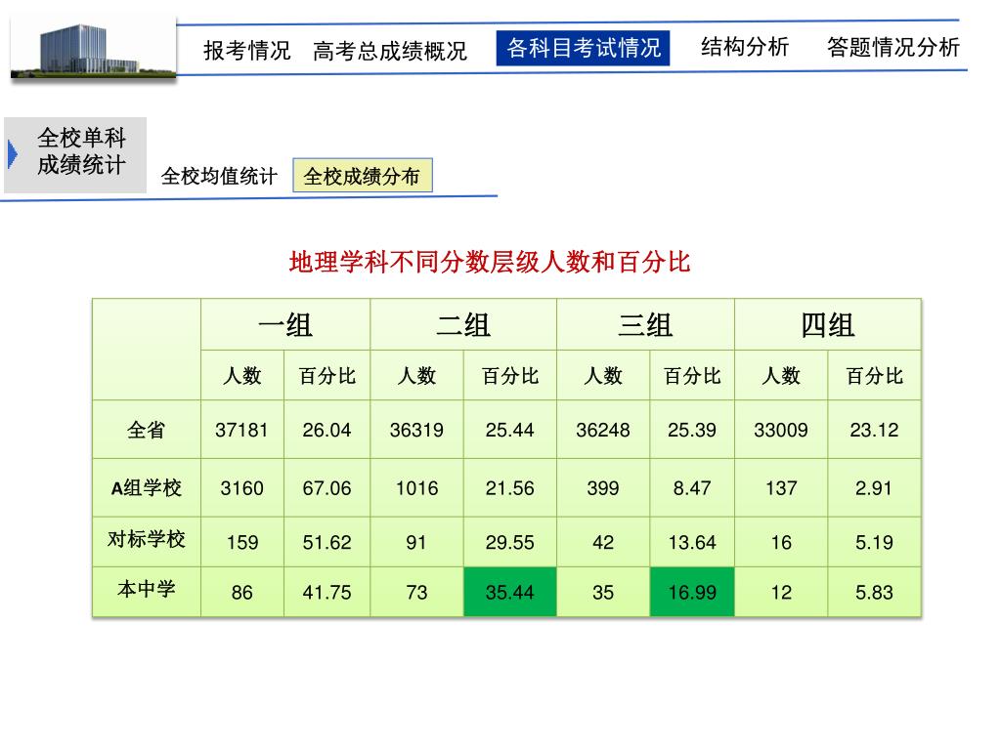The height and width of the screenshot is (750, 1001).
Task: Select cell value 8.47
Action: (x=692, y=488)
